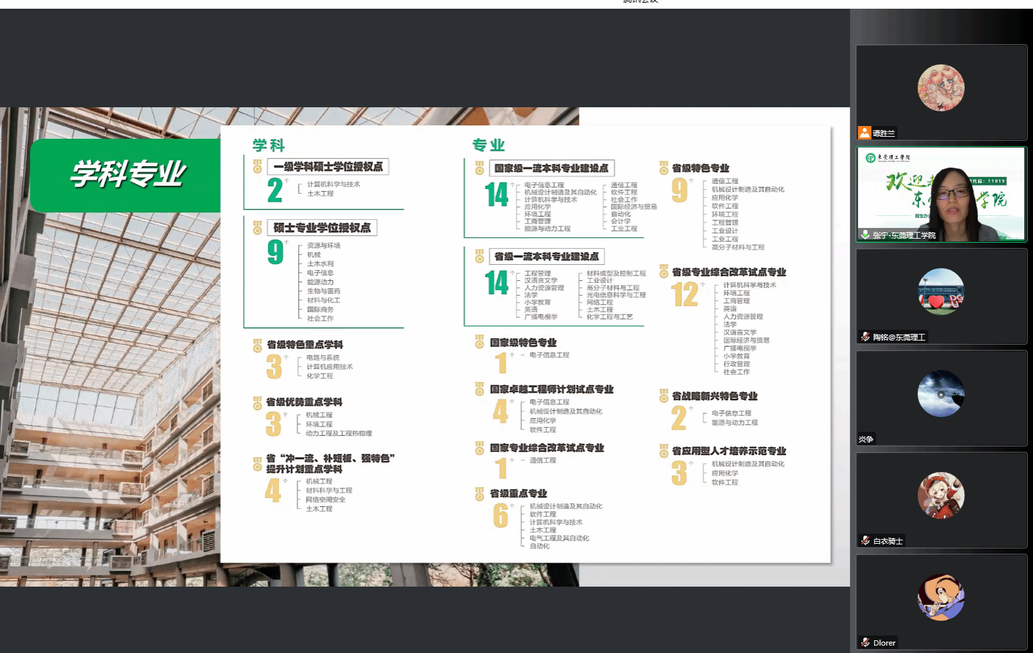Screen dimensions: 1033x653
Task: Select the 谭胜兰 participant avatar
Action: (x=940, y=88)
